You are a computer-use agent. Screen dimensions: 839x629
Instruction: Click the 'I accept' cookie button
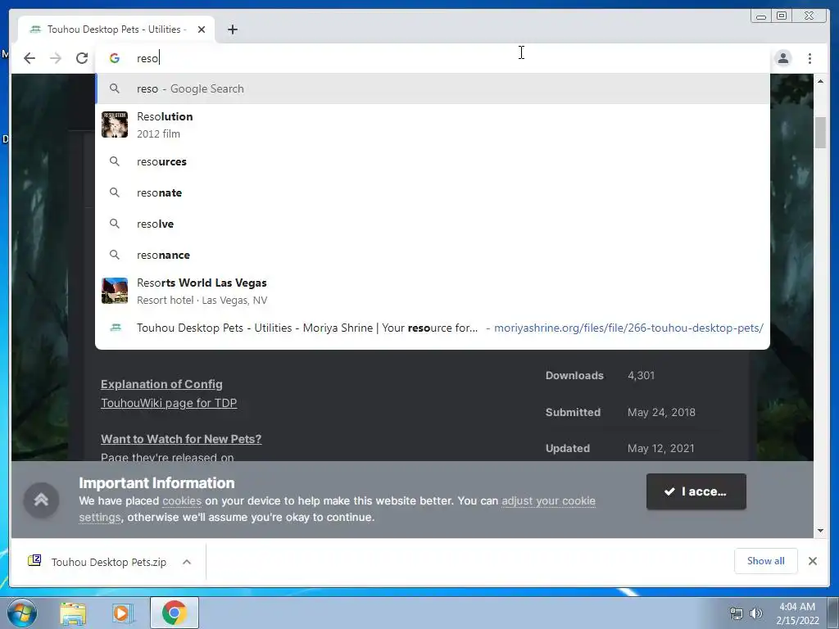pos(696,491)
